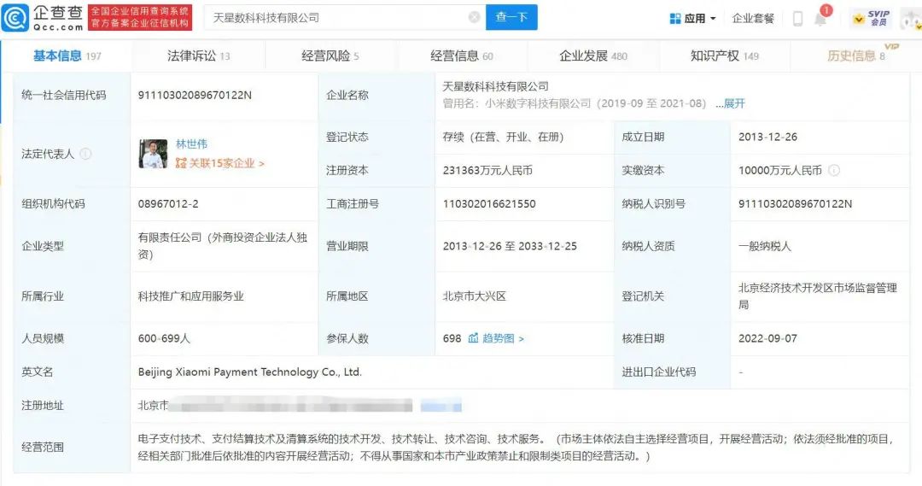Open the 经营风险 tab
Screen dimensions: 922x486
[330, 56]
